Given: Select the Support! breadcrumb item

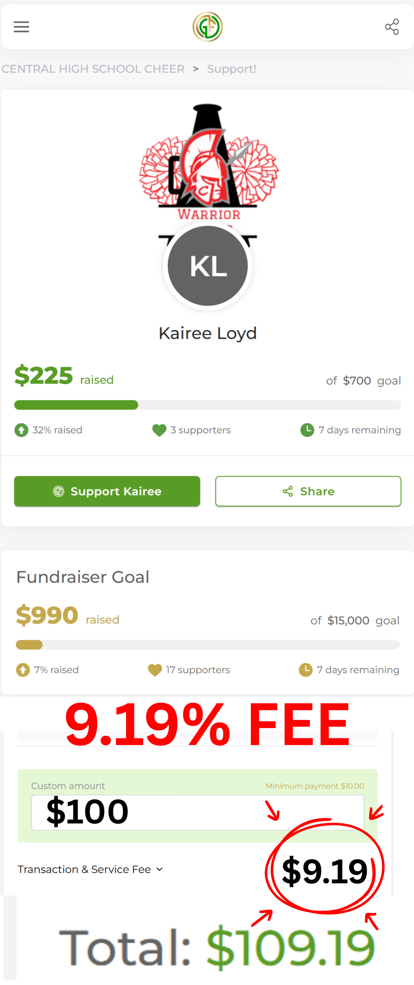Looking at the screenshot, I should [x=232, y=69].
